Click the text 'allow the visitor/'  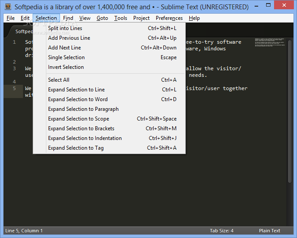pyautogui.click(x=213, y=68)
